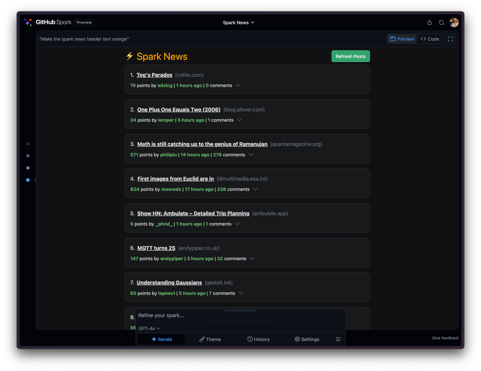Open the user avatar menu
Viewport: 481px width, 371px height.
coord(454,22)
